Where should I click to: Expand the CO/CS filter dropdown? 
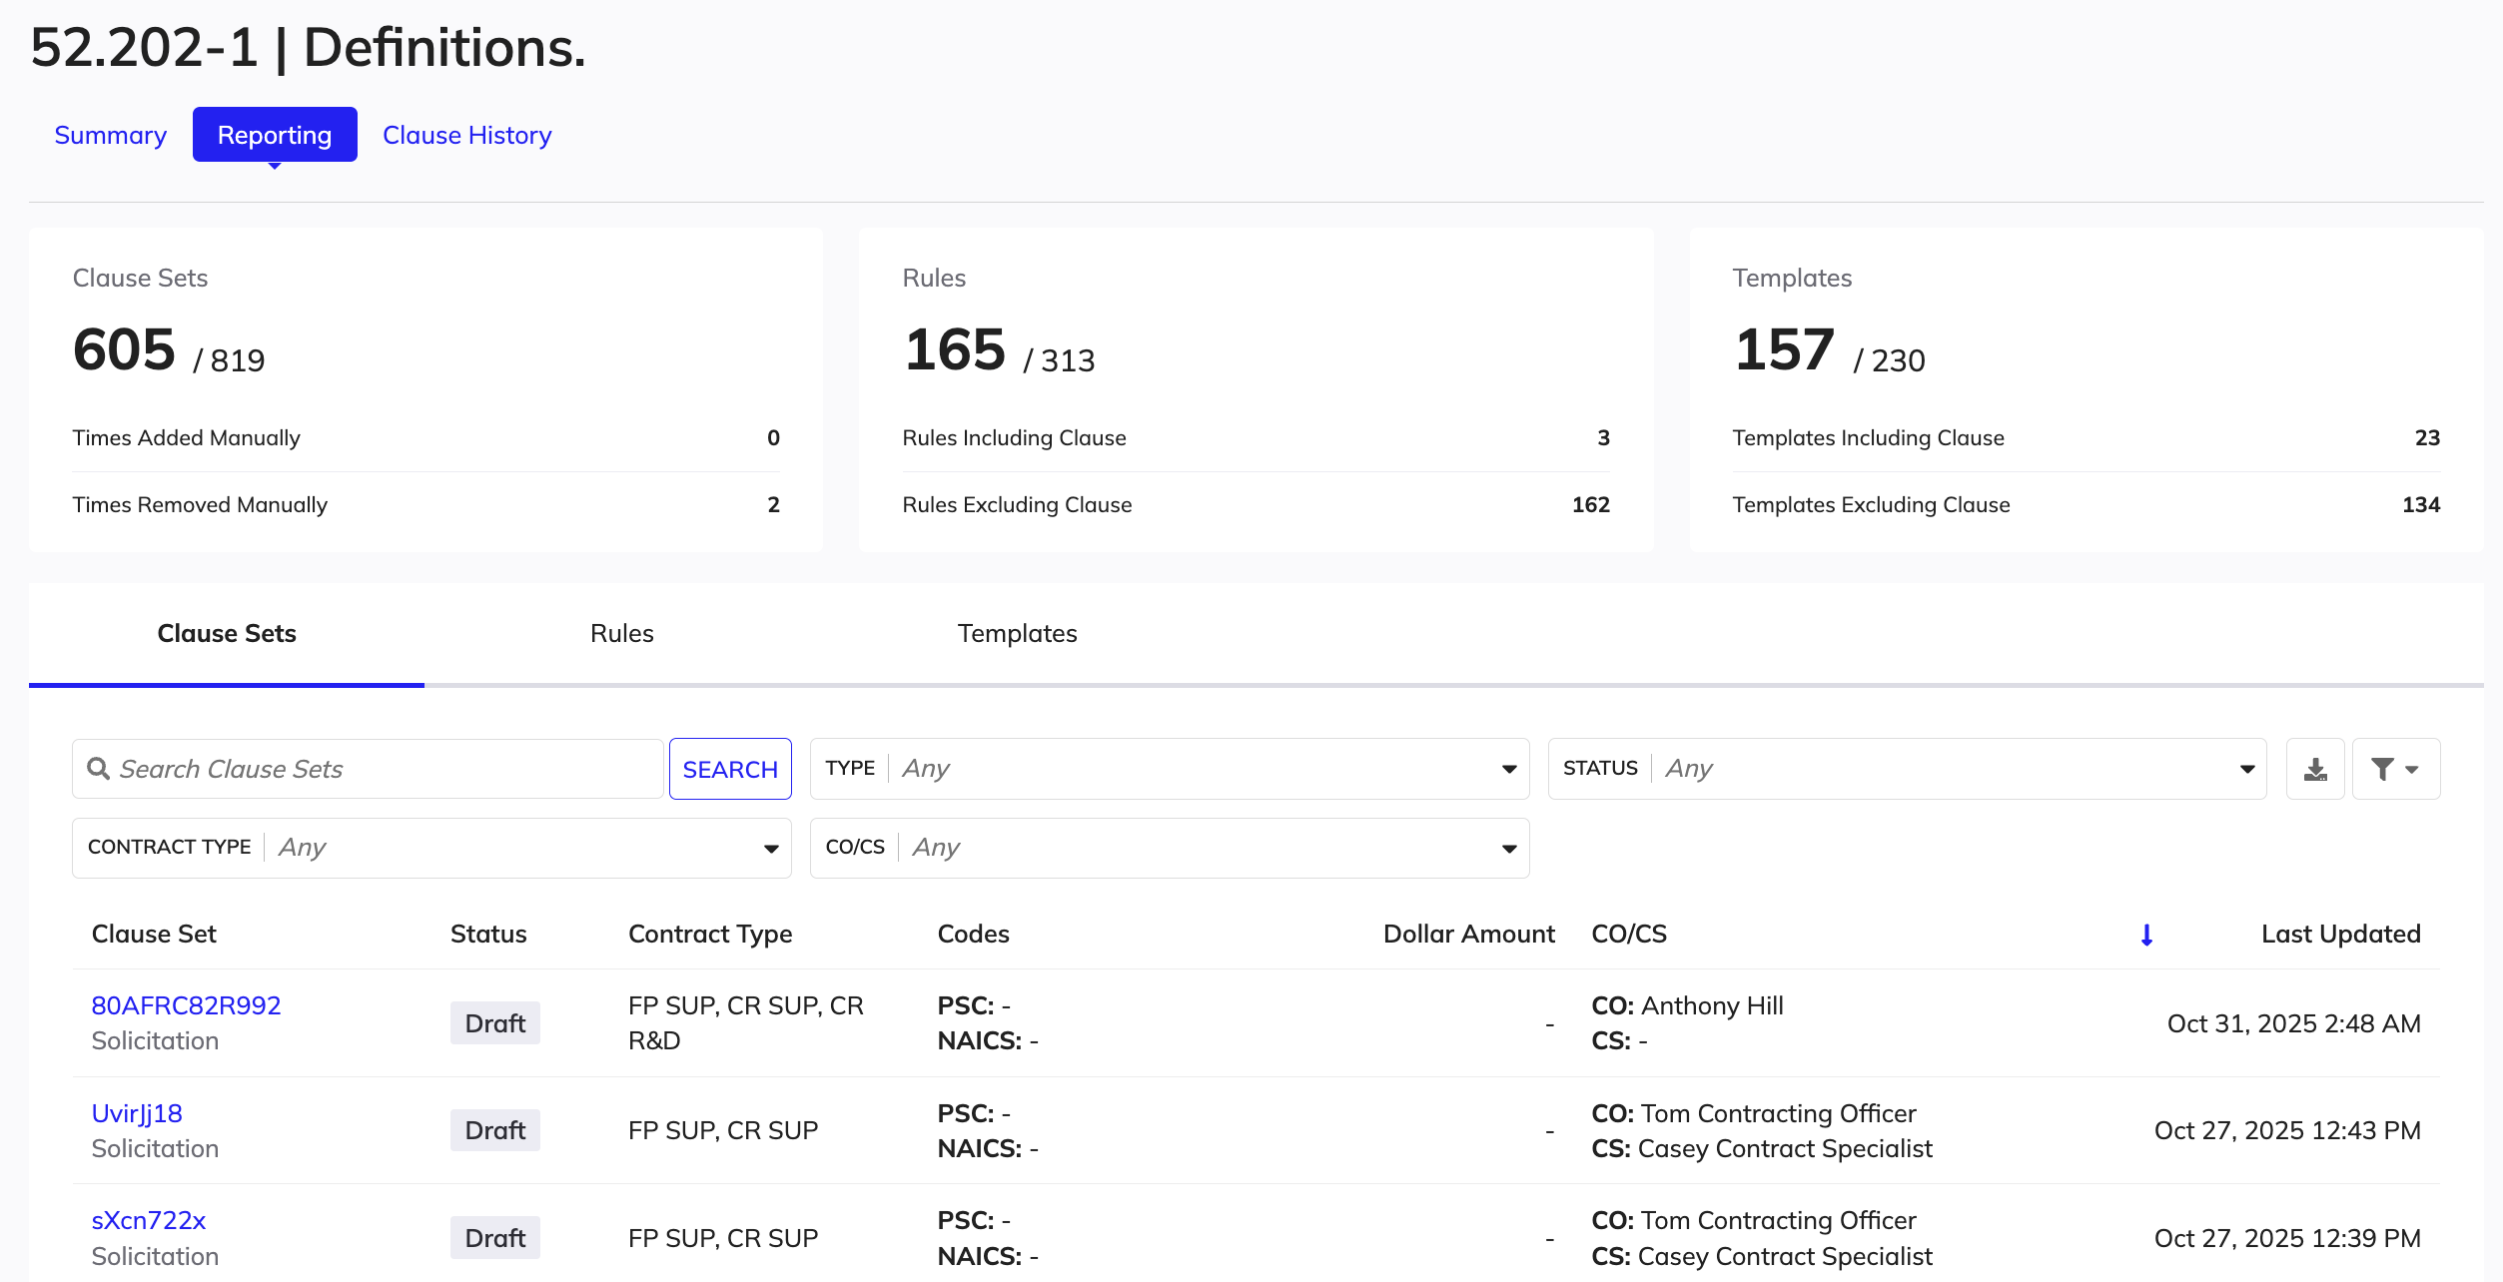(x=1170, y=848)
